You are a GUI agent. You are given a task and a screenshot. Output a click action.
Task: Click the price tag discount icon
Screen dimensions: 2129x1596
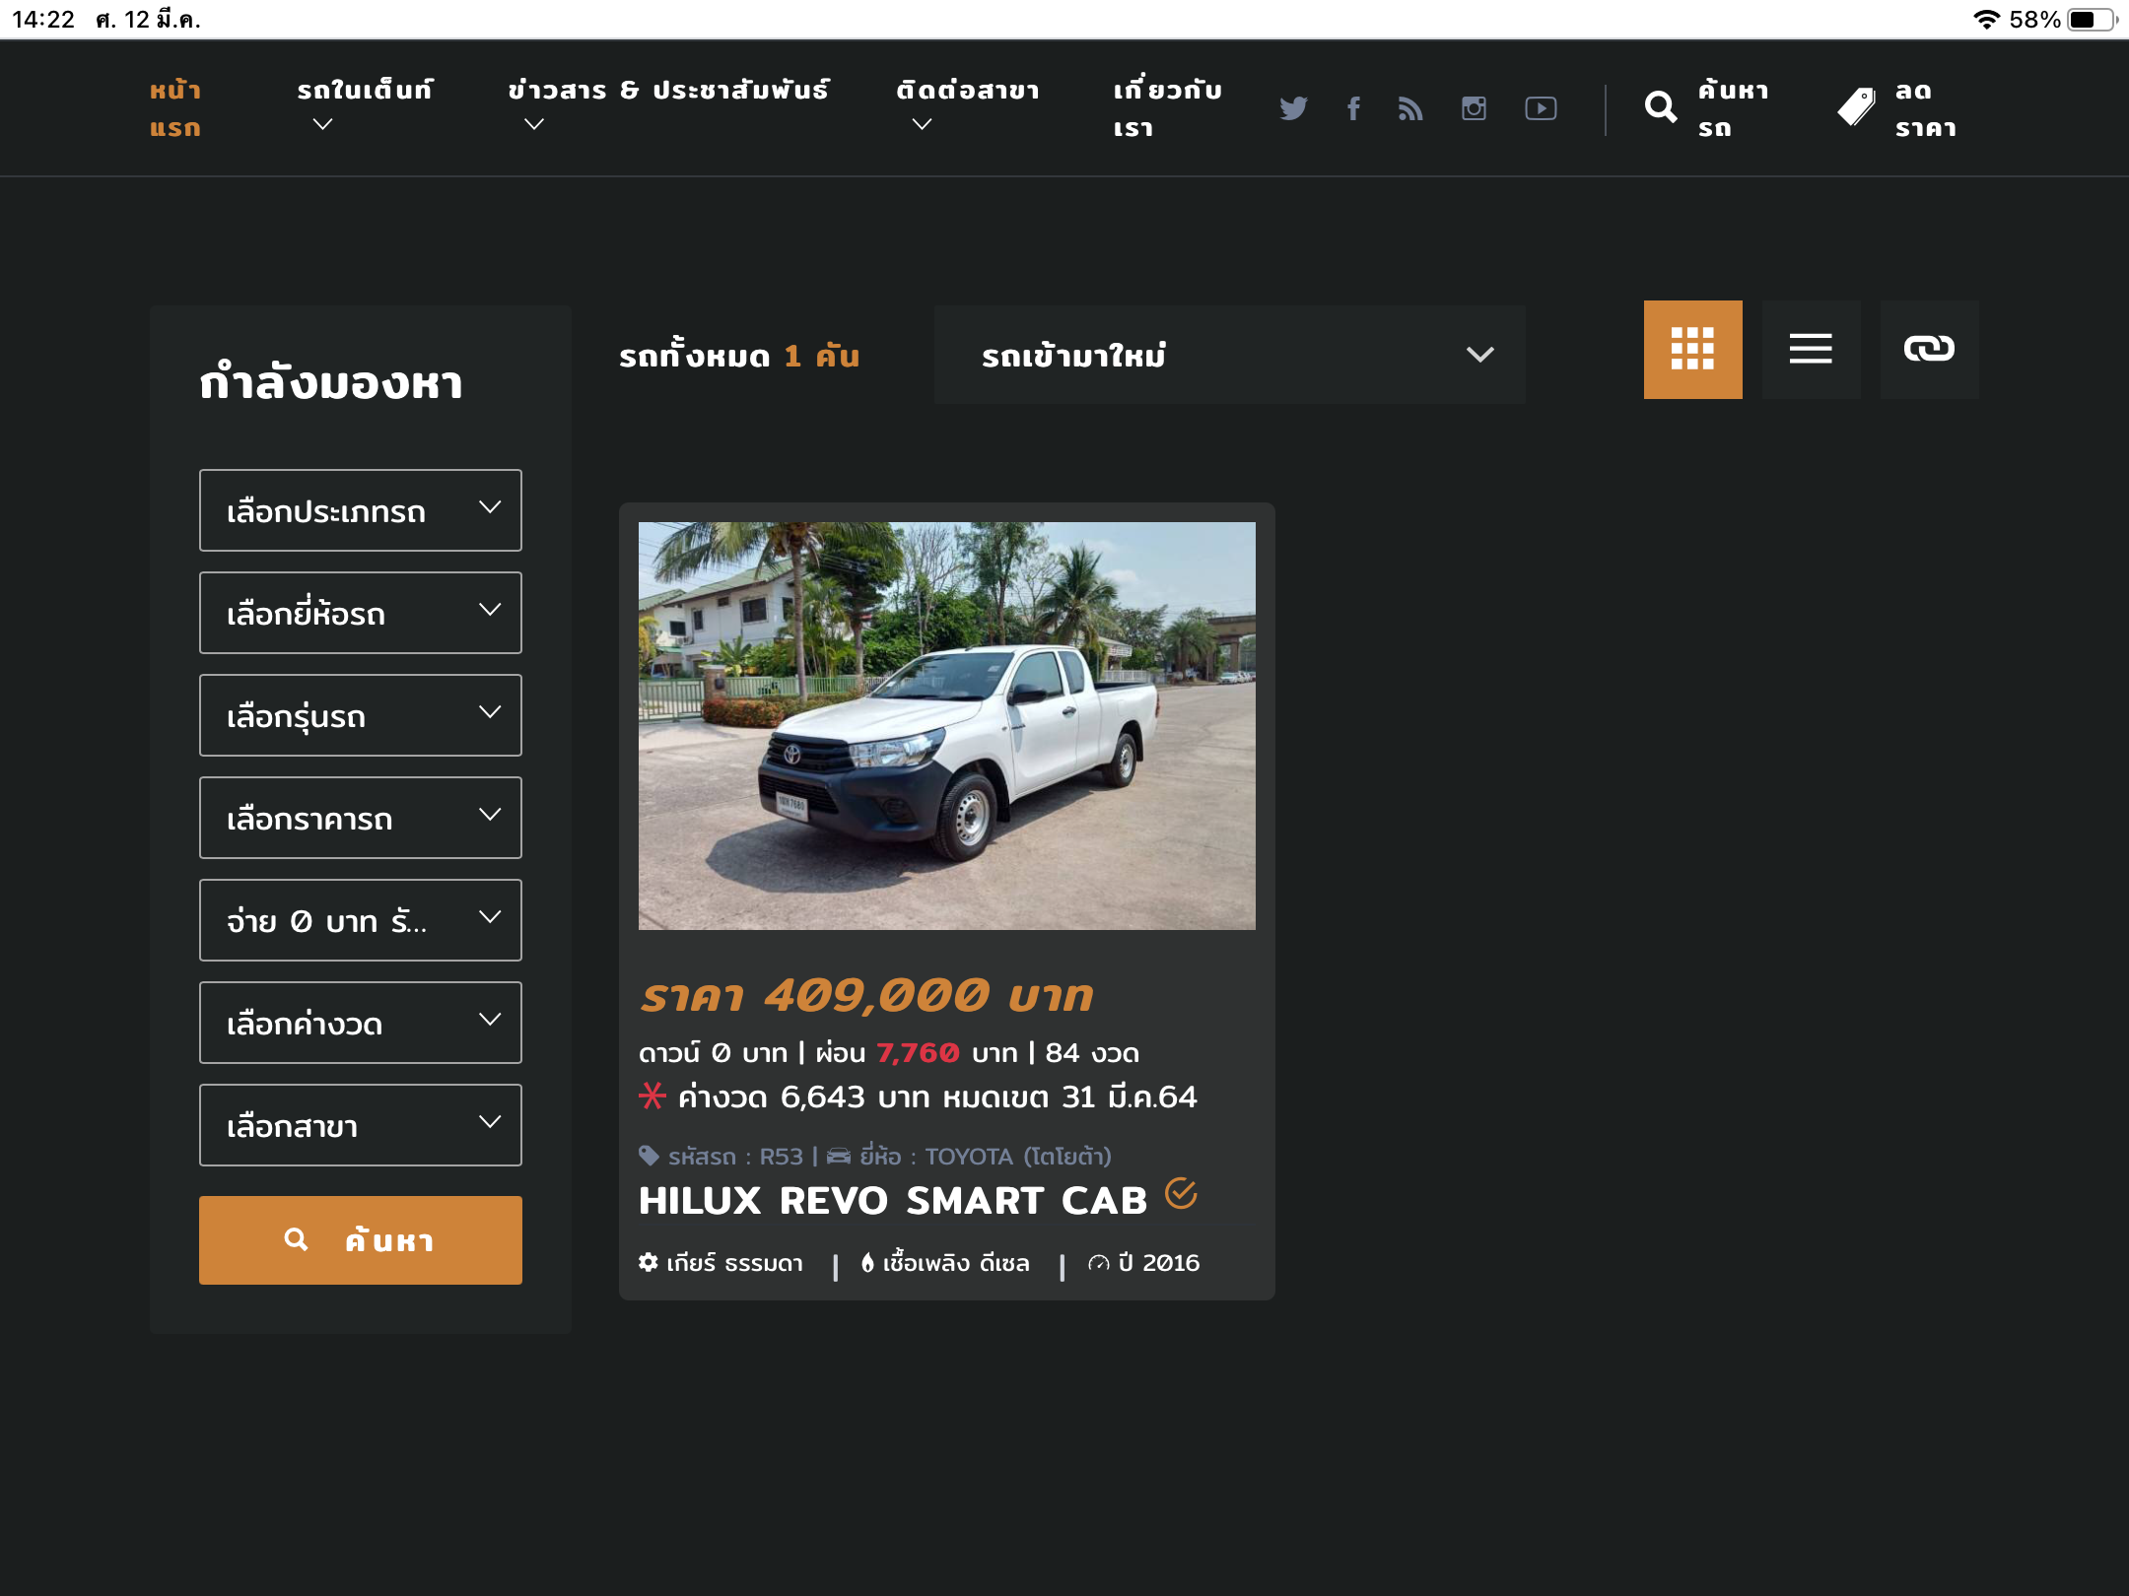click(1857, 107)
